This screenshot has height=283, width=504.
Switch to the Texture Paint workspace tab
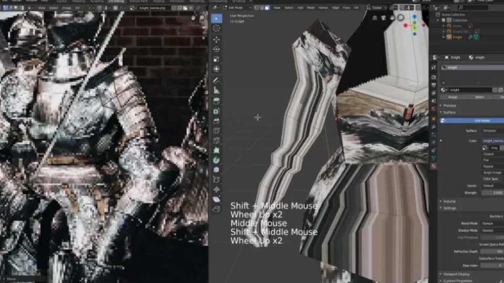(139, 1)
